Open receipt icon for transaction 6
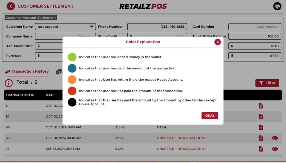 coord(261,106)
